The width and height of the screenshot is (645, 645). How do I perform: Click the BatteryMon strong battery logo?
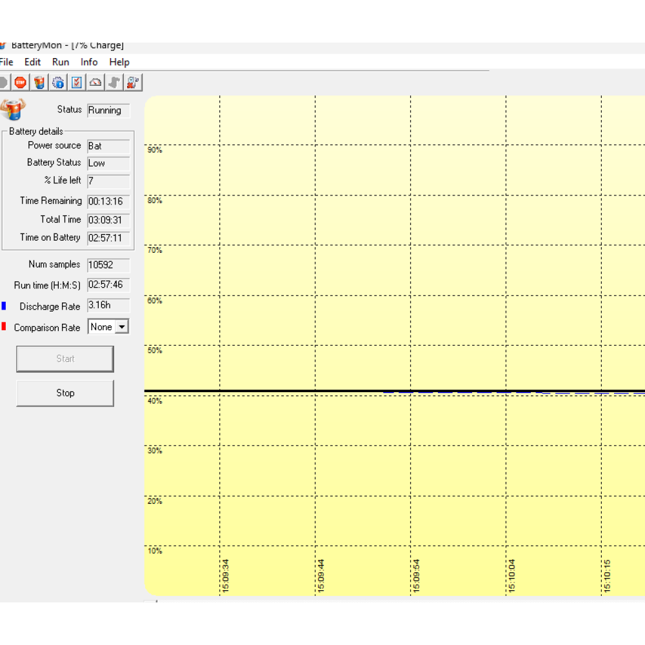13,110
